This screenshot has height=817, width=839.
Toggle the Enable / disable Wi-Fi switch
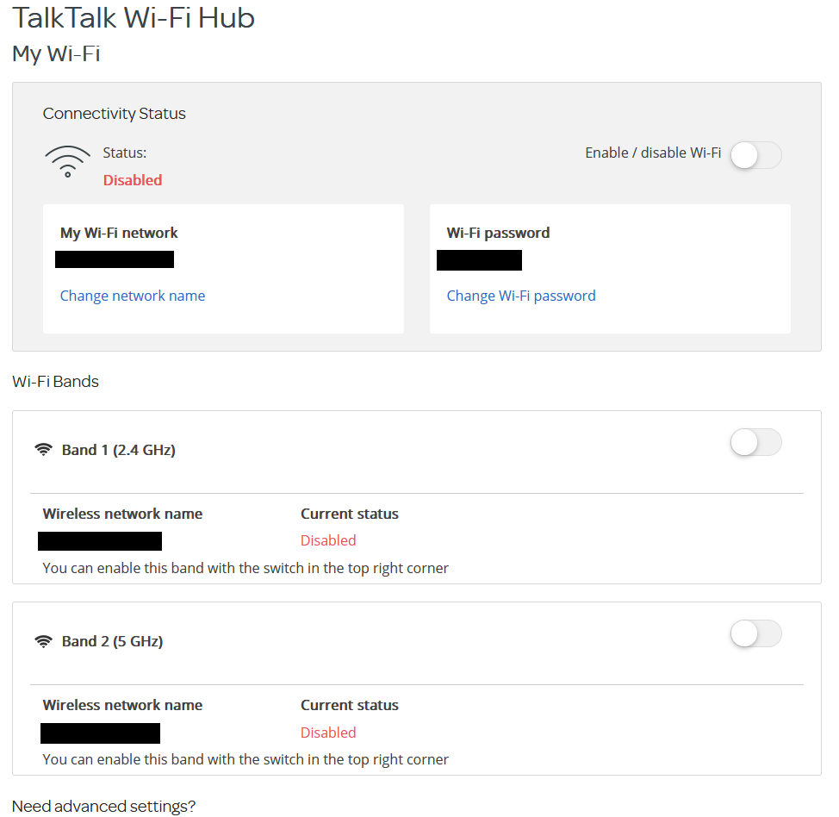(x=755, y=155)
